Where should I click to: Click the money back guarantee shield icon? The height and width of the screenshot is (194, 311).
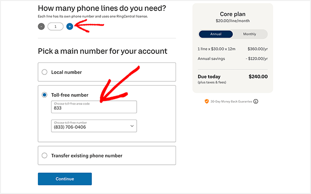pyautogui.click(x=207, y=101)
